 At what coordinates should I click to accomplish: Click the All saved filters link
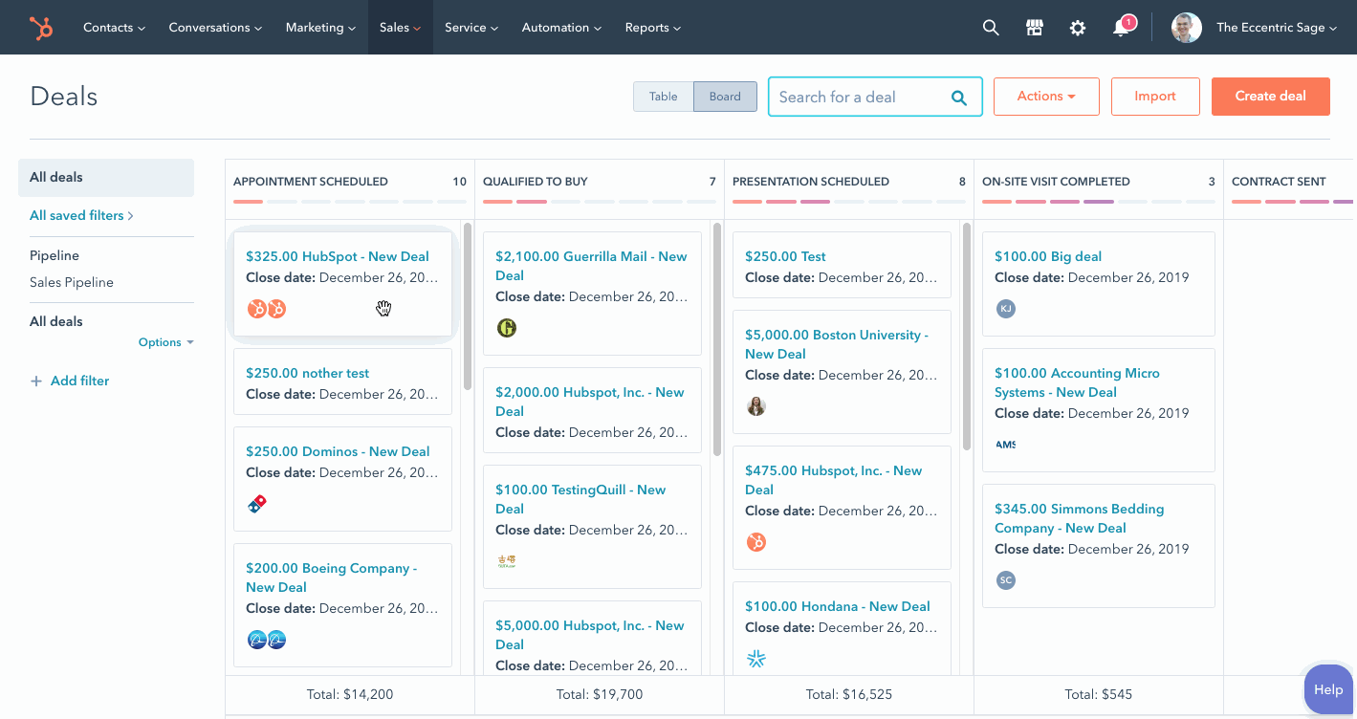click(x=77, y=215)
